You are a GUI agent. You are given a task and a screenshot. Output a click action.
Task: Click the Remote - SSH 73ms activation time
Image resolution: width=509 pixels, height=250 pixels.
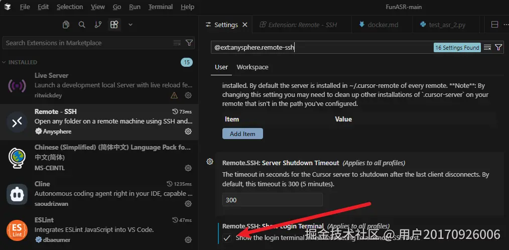tap(182, 111)
